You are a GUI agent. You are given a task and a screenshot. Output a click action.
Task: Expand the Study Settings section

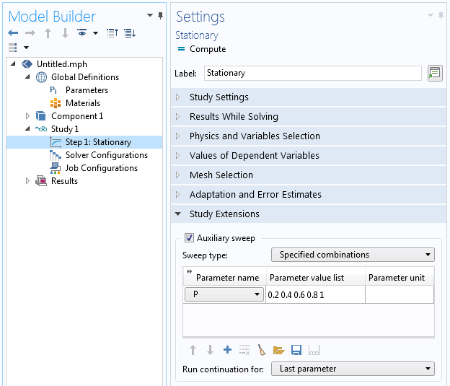pos(219,97)
